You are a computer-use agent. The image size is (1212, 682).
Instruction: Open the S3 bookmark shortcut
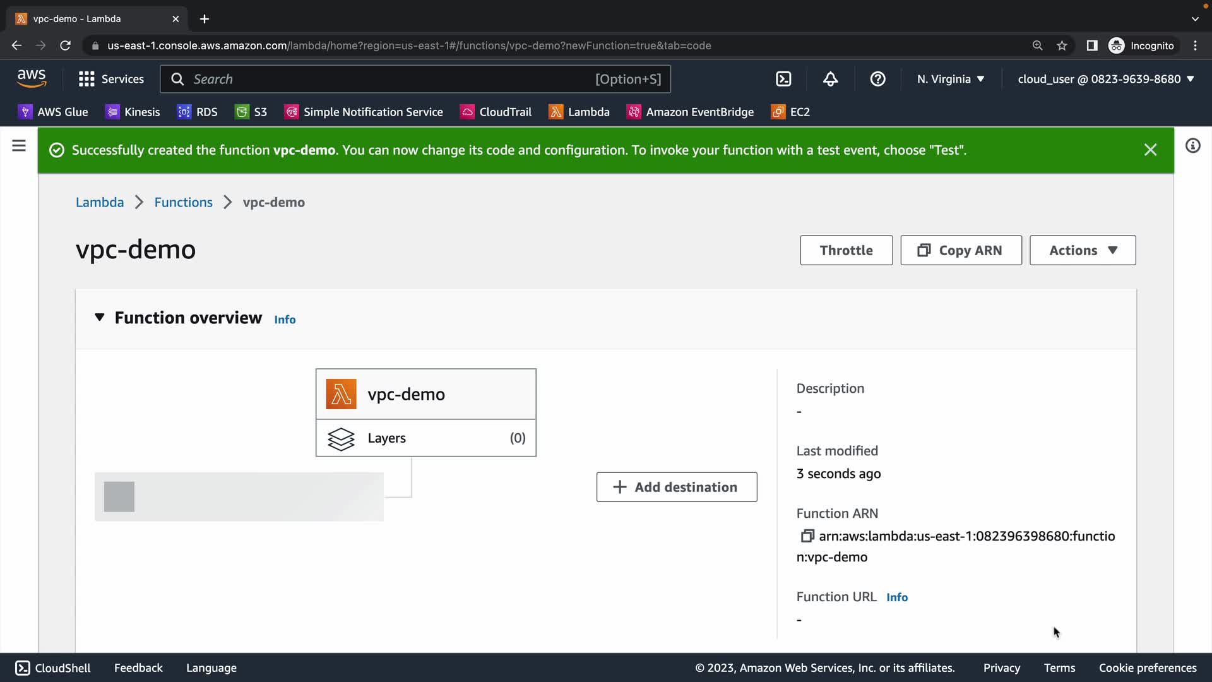point(251,112)
